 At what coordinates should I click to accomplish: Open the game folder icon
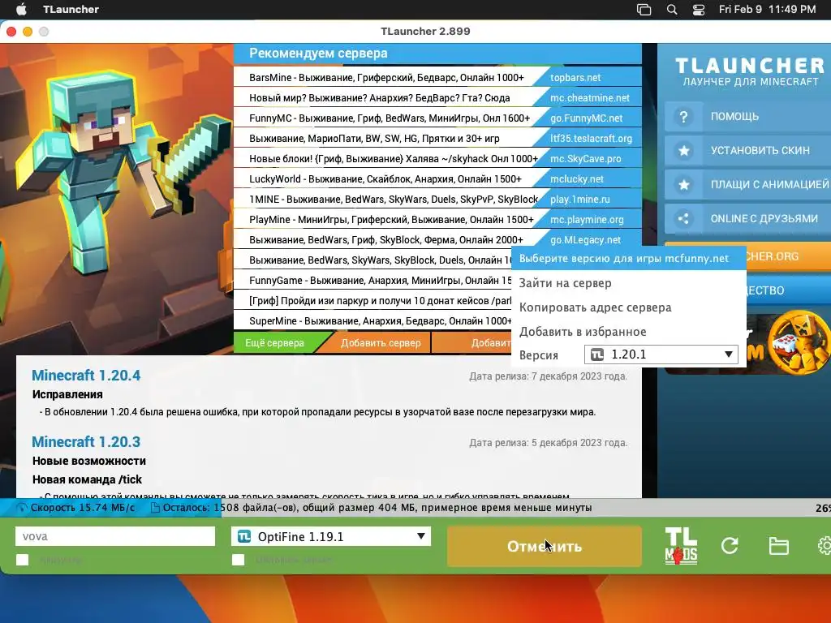pos(778,546)
